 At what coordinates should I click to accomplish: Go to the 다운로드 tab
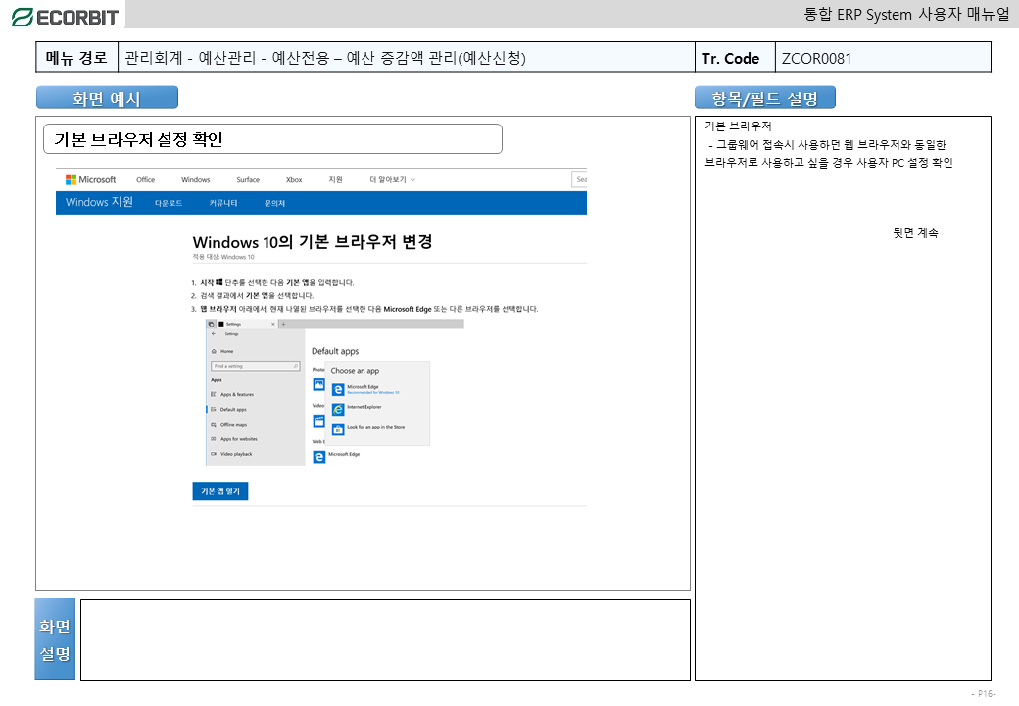[168, 203]
